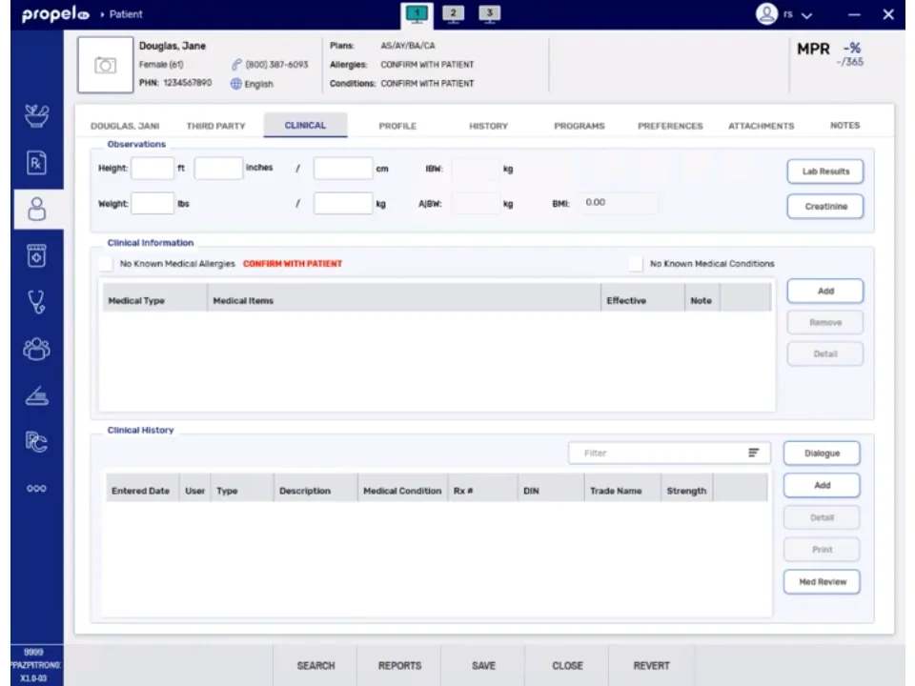Click the Lab Results button

click(825, 171)
